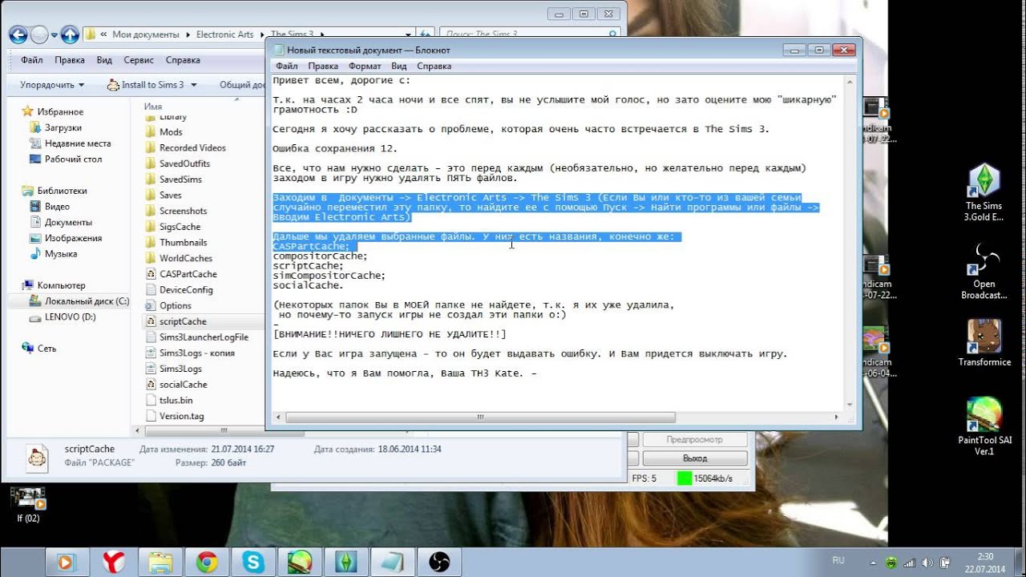Open Вид menu in Notepad
Image resolution: width=1026 pixels, height=577 pixels.
point(399,67)
